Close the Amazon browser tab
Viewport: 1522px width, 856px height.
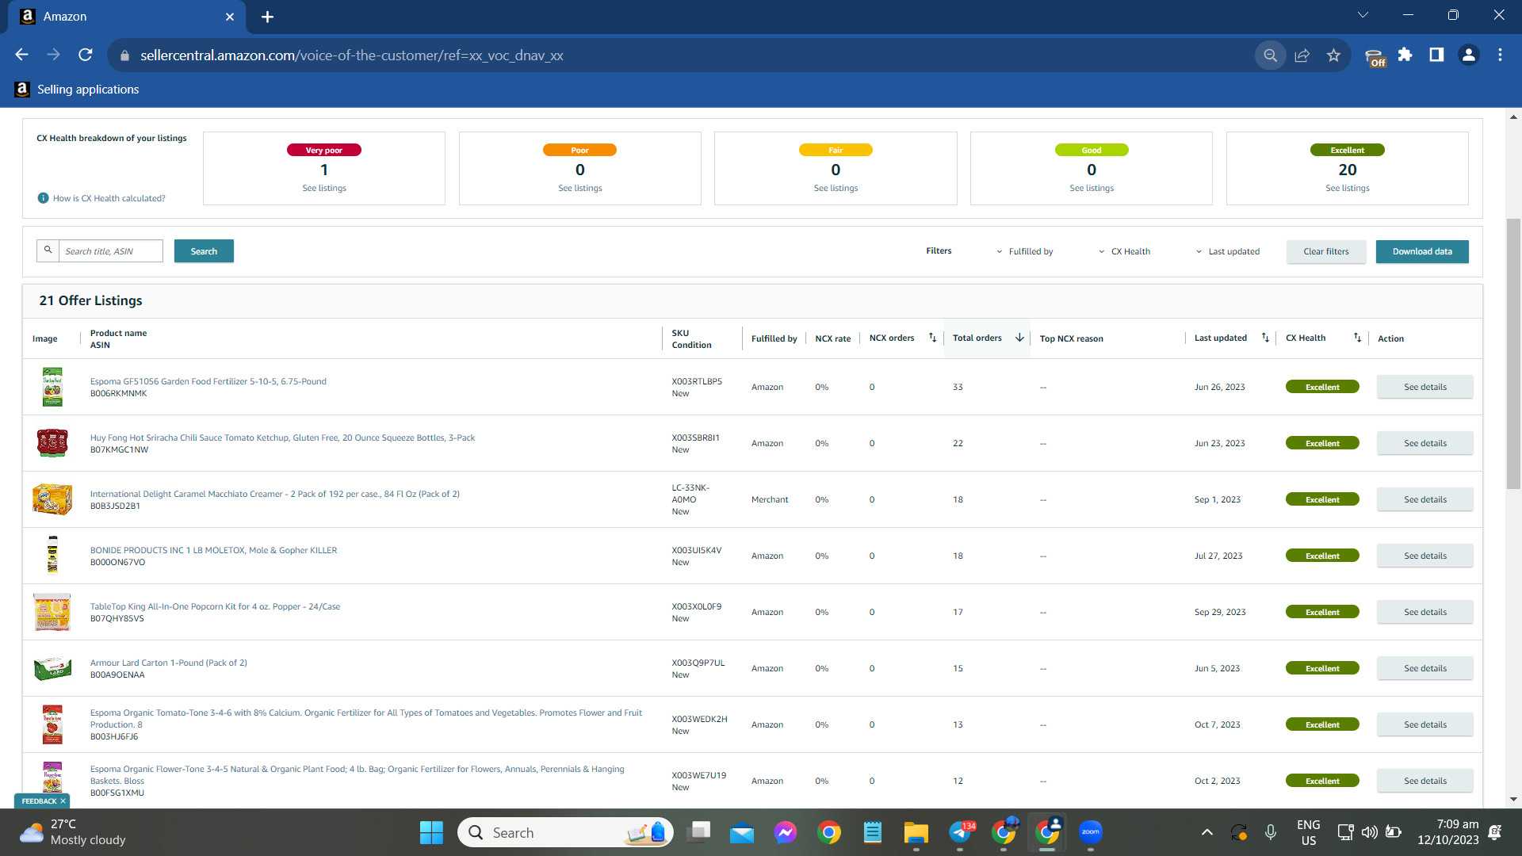coord(230,17)
